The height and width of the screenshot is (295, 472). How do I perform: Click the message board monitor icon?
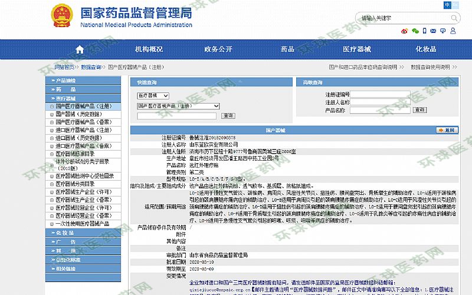coord(442,31)
